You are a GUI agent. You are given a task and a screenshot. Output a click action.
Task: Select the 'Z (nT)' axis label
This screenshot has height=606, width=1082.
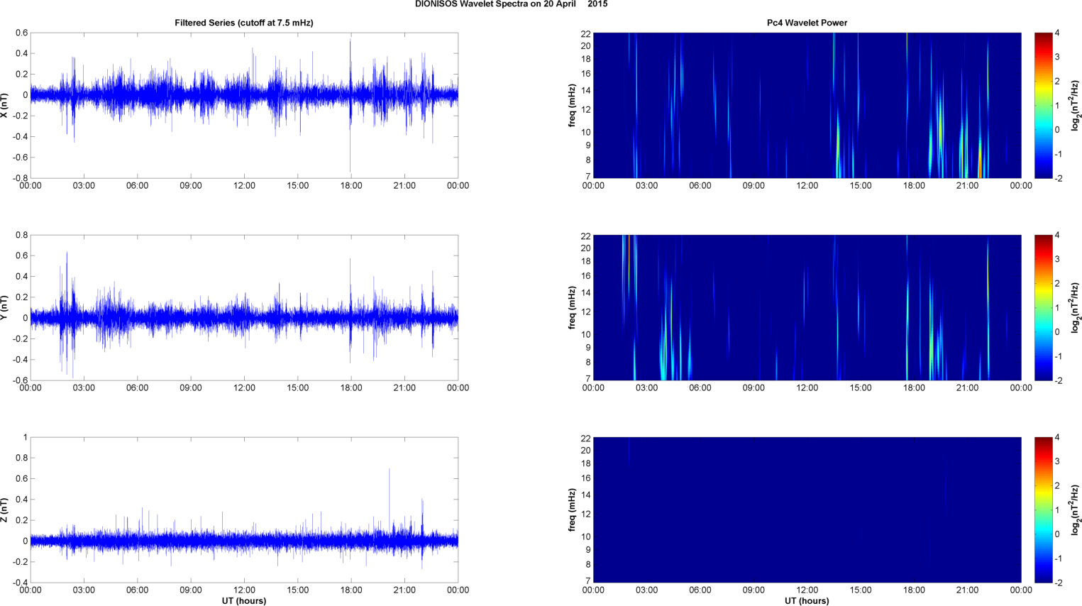(x=5, y=509)
